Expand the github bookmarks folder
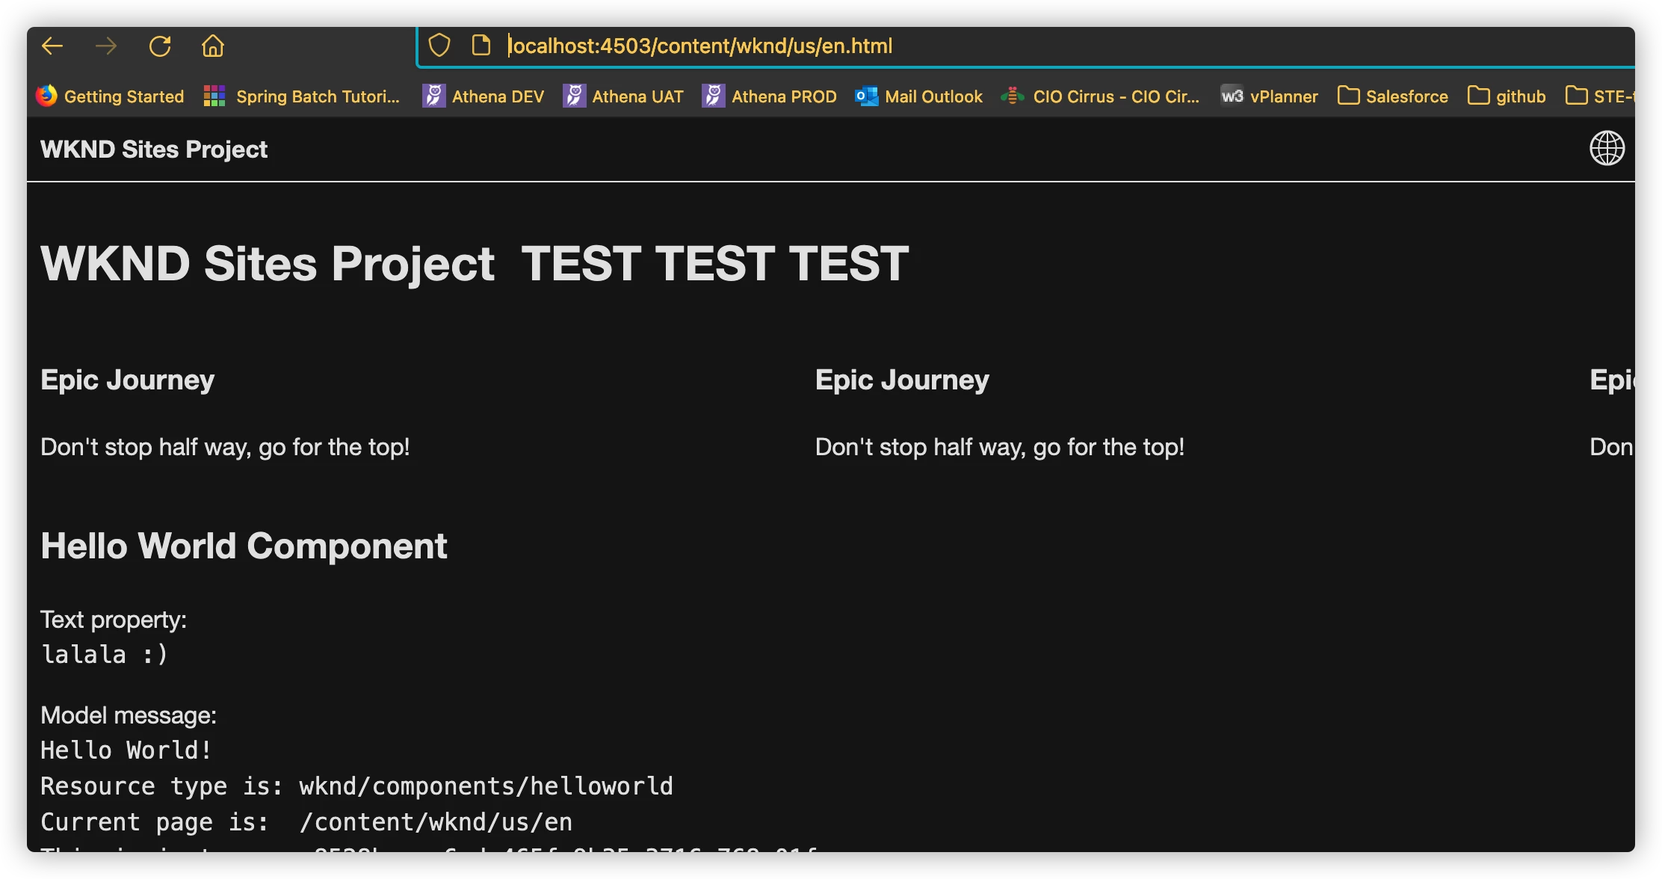Image resolution: width=1662 pixels, height=879 pixels. click(x=1507, y=96)
